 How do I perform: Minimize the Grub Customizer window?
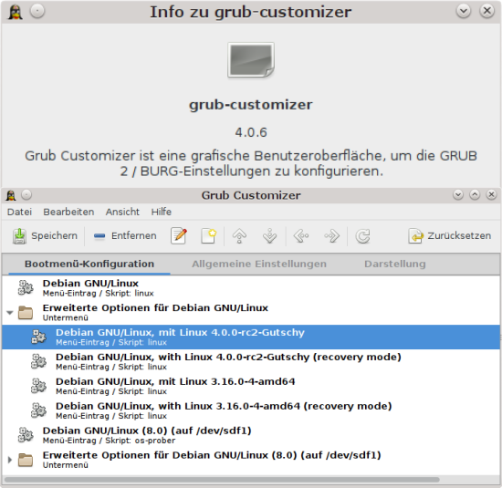click(458, 194)
